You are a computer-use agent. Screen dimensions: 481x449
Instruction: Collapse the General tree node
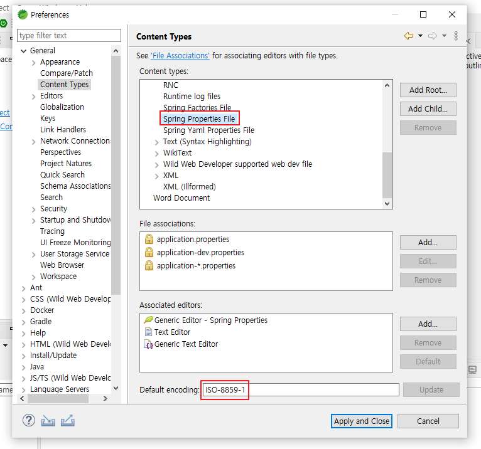click(24, 51)
